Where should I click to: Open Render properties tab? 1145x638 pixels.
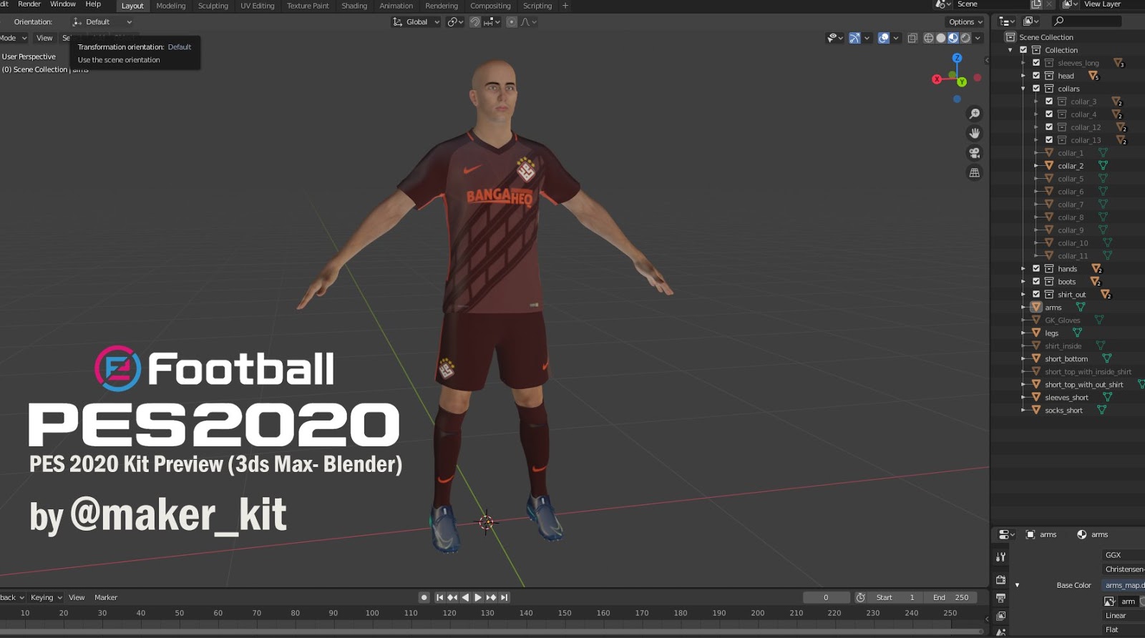coord(1000,579)
